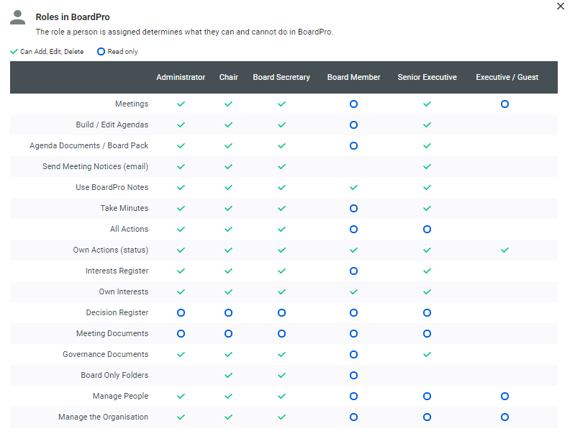Screen dimensions: 570x434
Task: Click the person icon beside Roles title
Action: click(18, 17)
